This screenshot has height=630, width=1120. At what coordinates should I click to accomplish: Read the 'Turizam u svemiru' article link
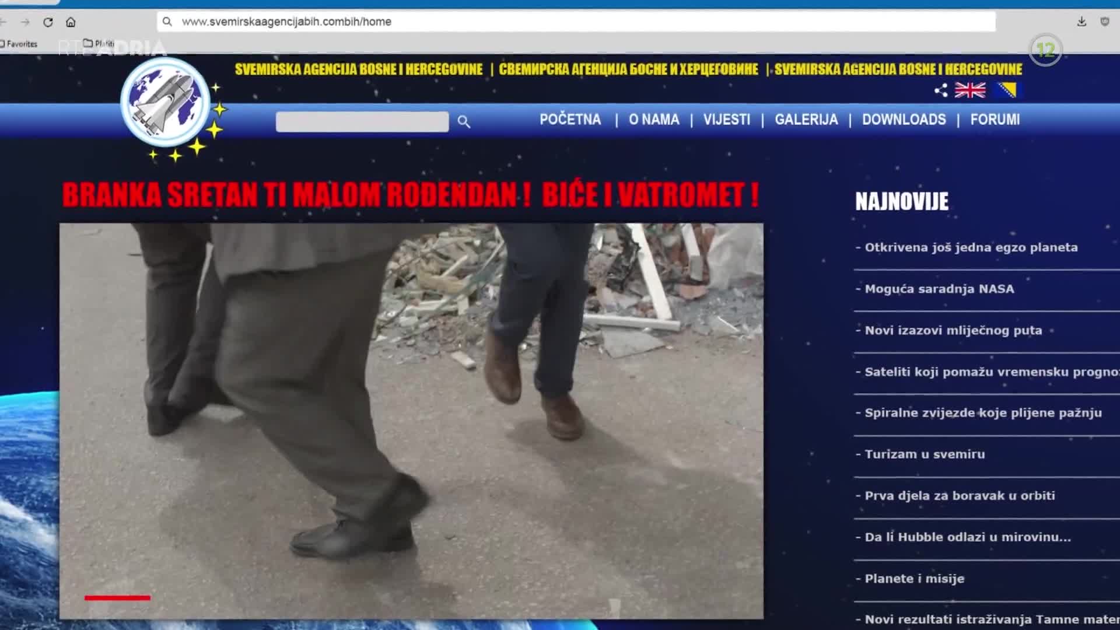pos(925,454)
